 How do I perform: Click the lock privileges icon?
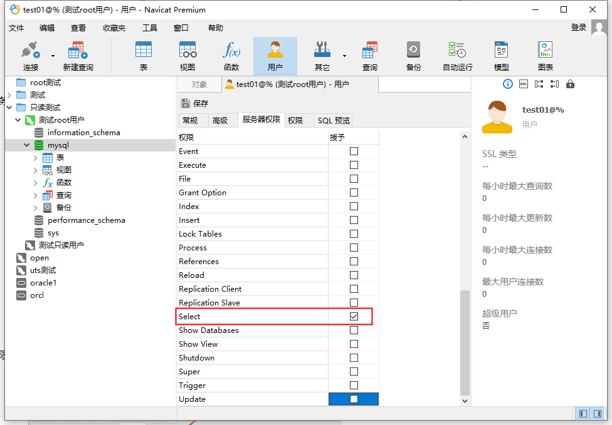click(570, 84)
